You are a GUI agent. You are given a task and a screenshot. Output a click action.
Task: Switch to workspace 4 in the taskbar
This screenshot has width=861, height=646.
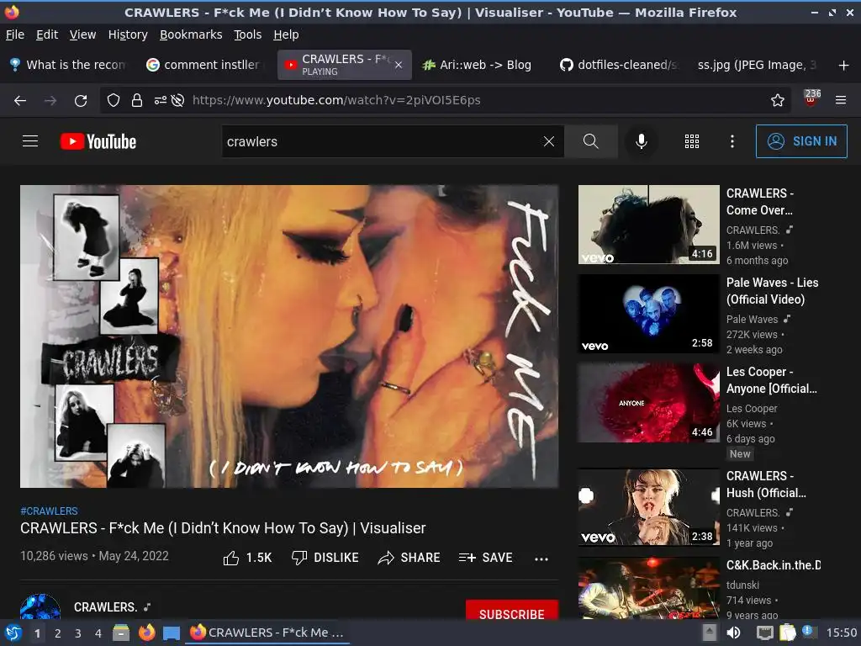[x=98, y=633]
